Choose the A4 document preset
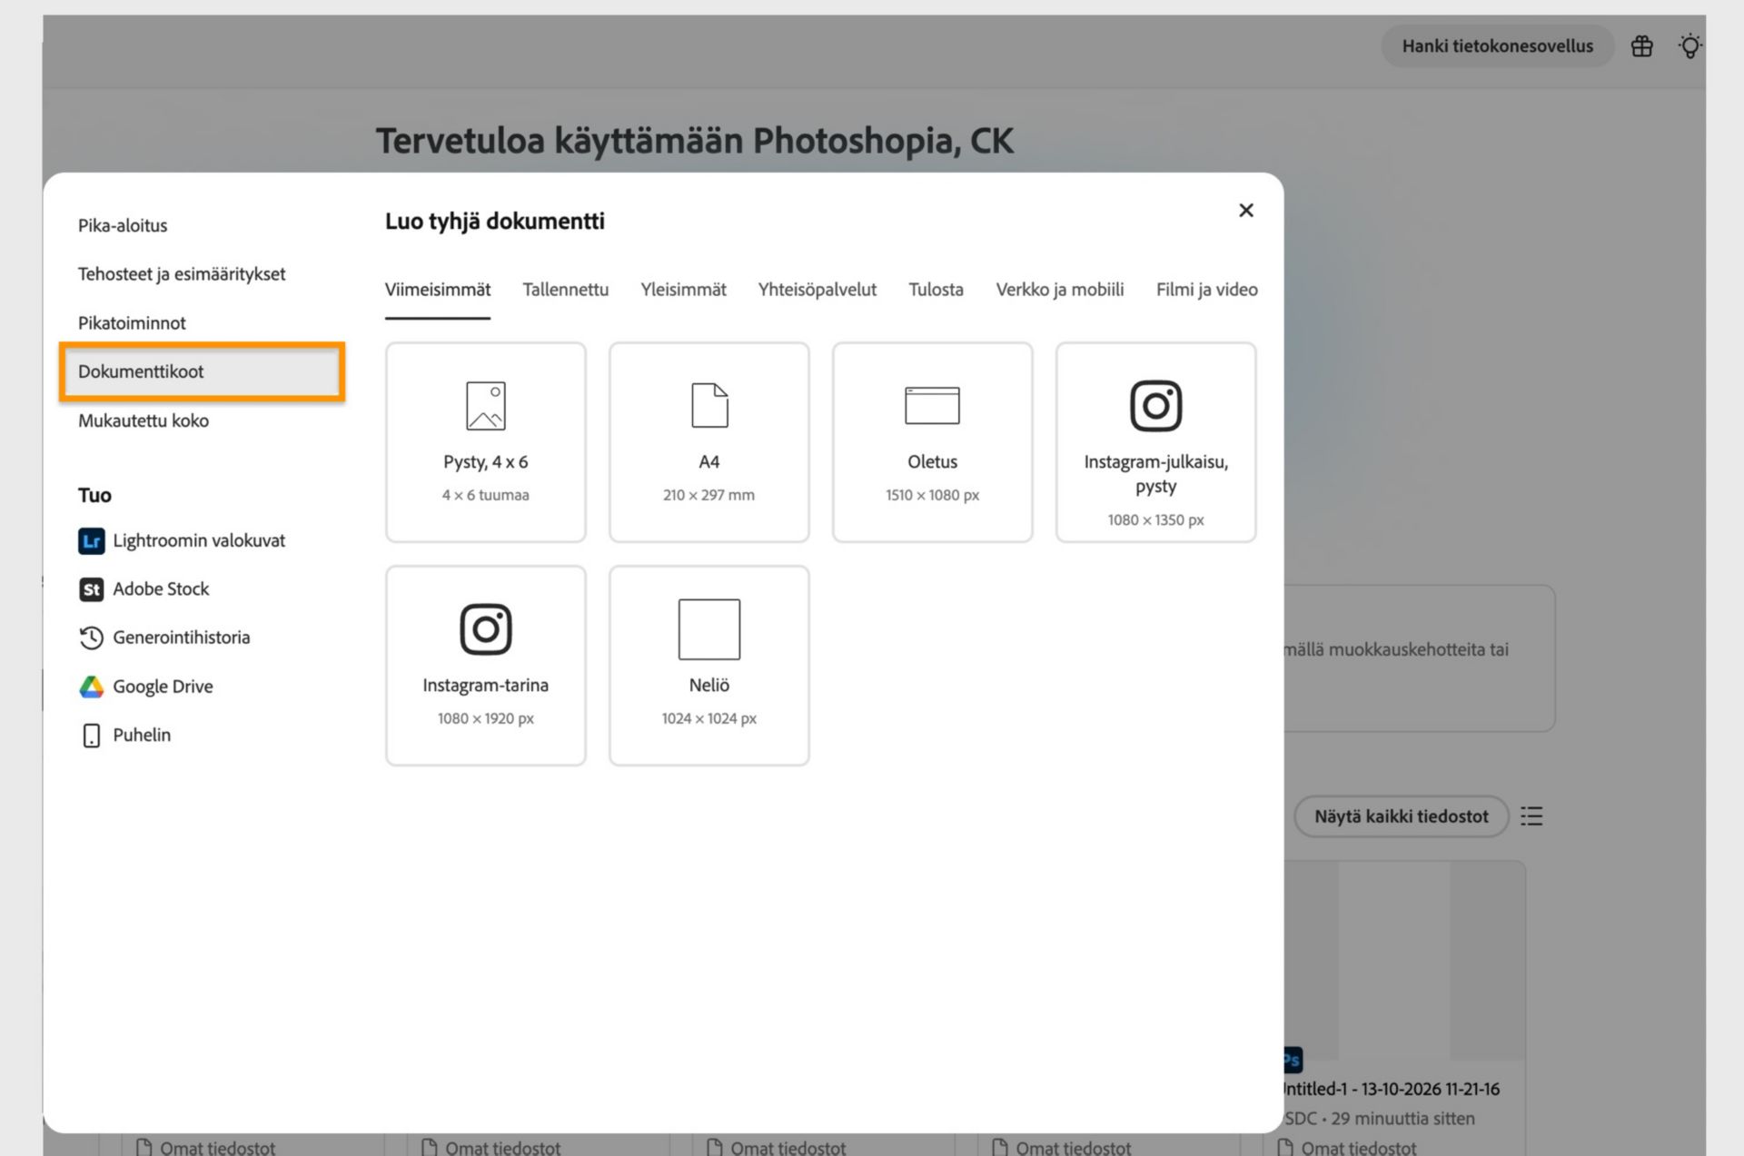 pos(709,442)
